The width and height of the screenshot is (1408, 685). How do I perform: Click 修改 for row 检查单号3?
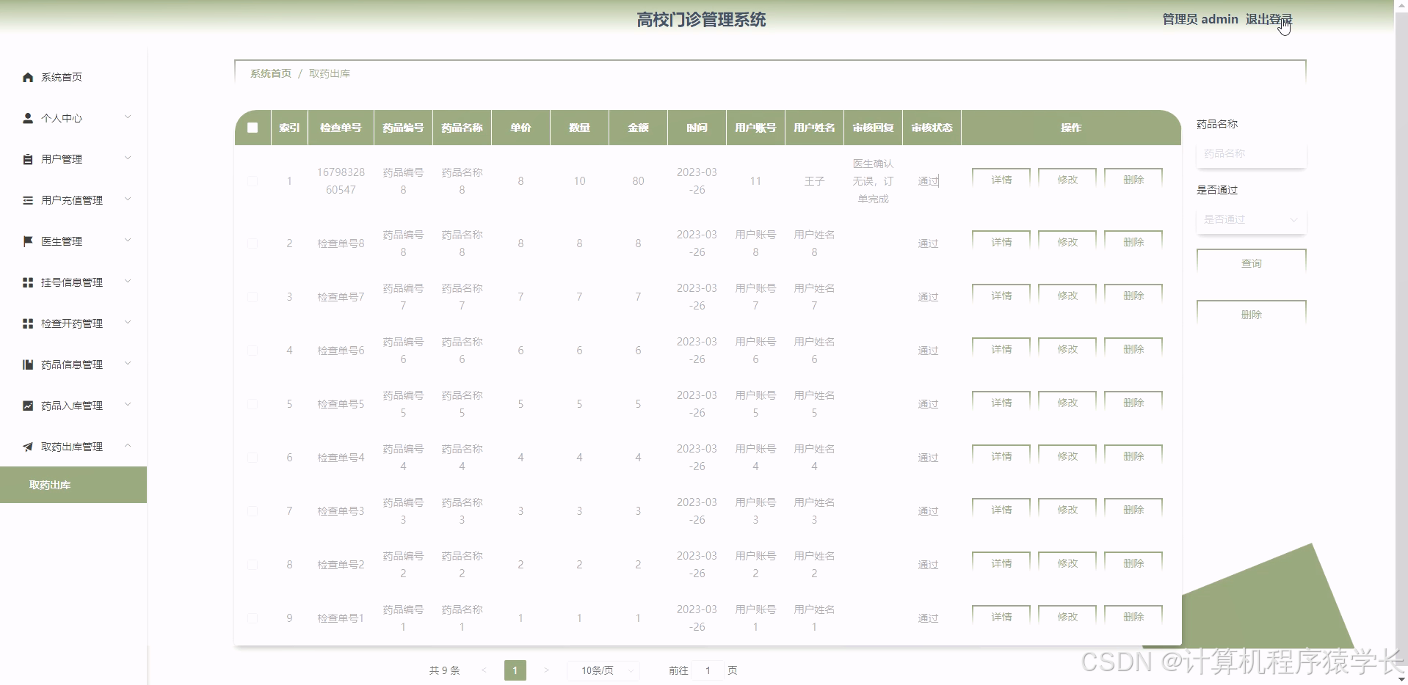pyautogui.click(x=1067, y=510)
